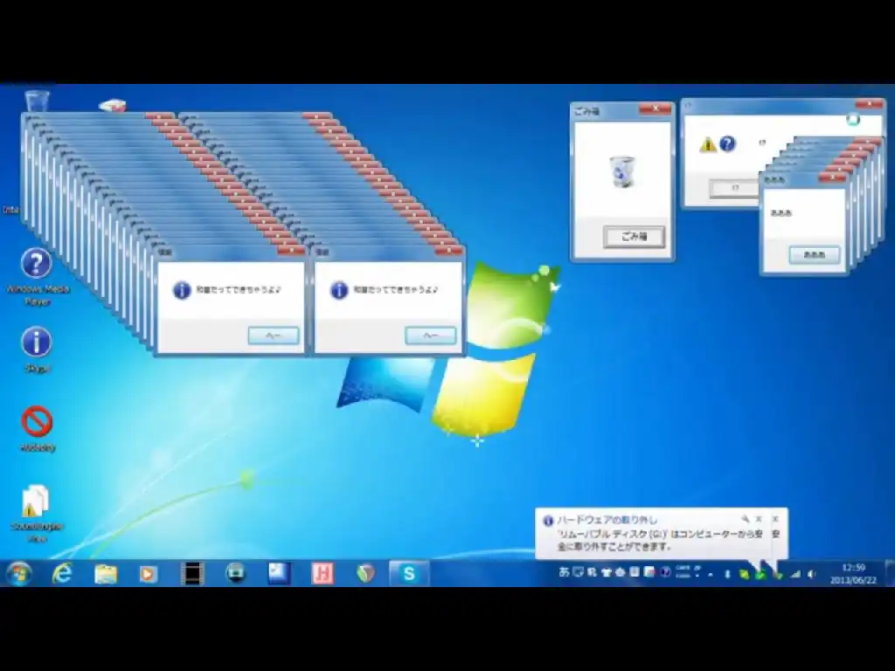Select the eraser-shaped desktop icon beside Recycle Bin
The height and width of the screenshot is (671, 895).
(113, 106)
